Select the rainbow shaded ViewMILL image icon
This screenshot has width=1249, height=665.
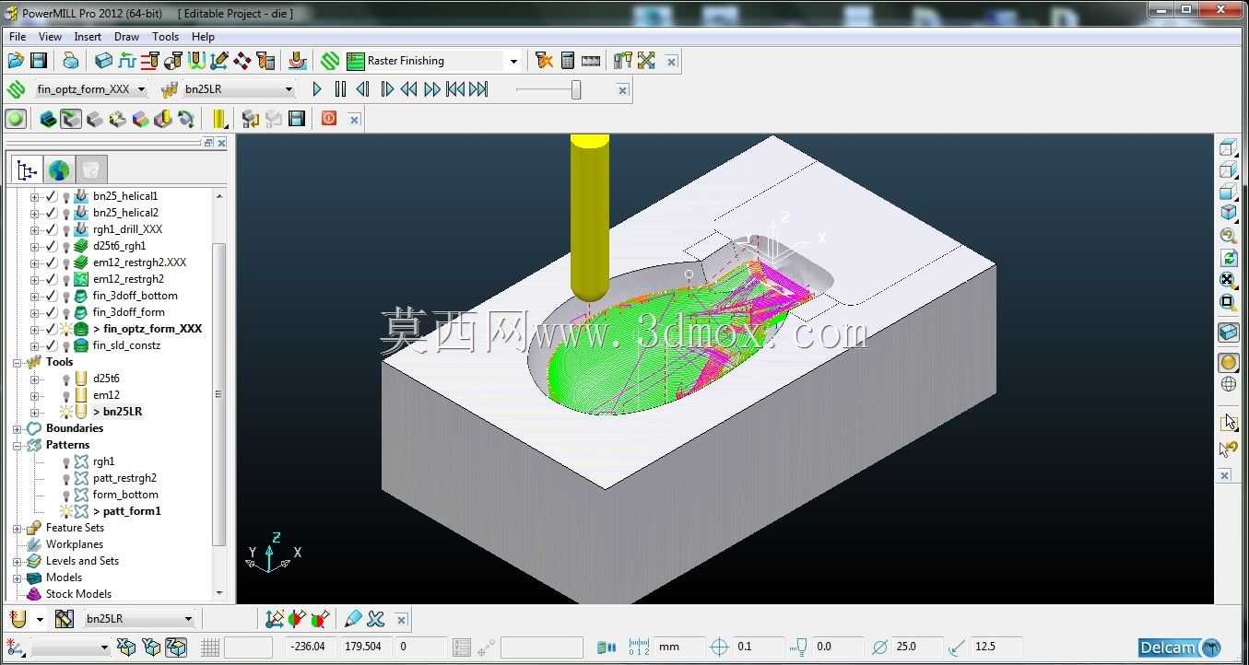(x=141, y=119)
